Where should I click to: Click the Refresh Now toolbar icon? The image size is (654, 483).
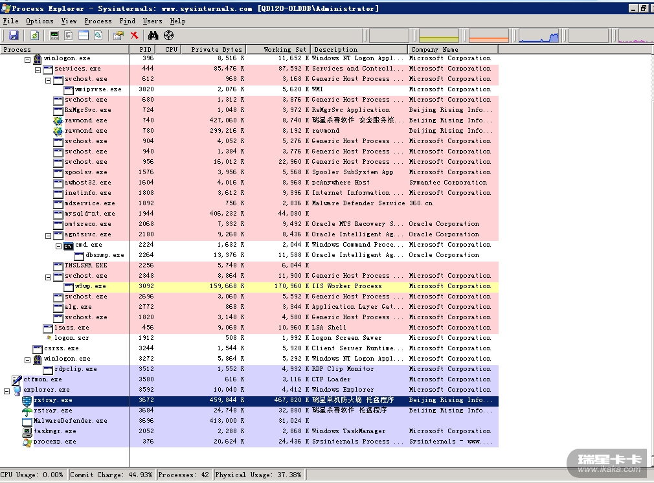pos(34,36)
